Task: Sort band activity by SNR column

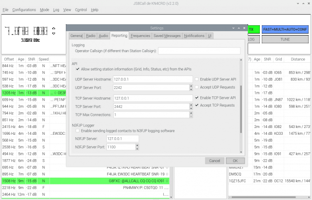Action: pyautogui.click(x=31, y=59)
